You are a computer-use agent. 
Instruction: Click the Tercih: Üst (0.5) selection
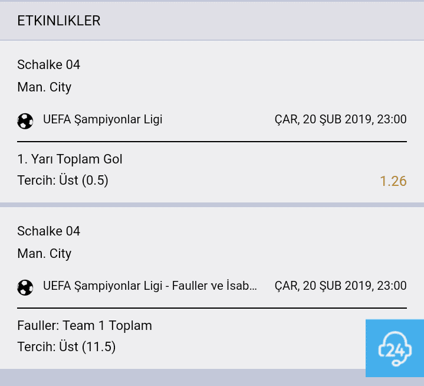(x=63, y=180)
